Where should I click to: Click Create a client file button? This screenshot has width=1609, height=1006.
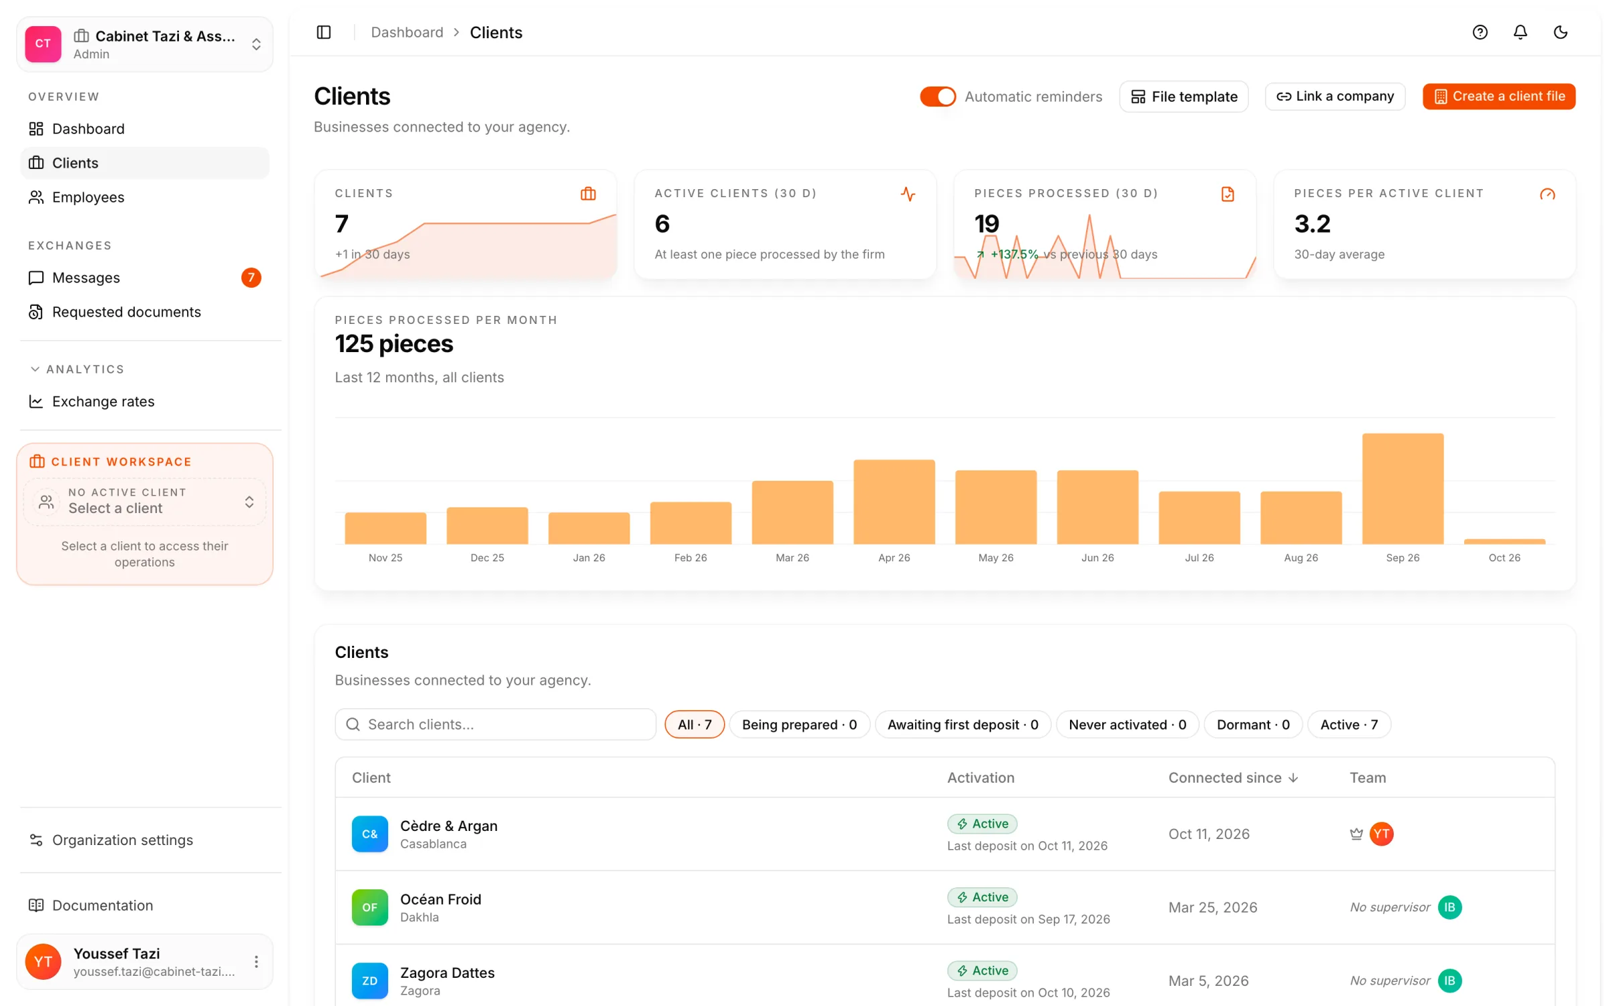point(1499,97)
